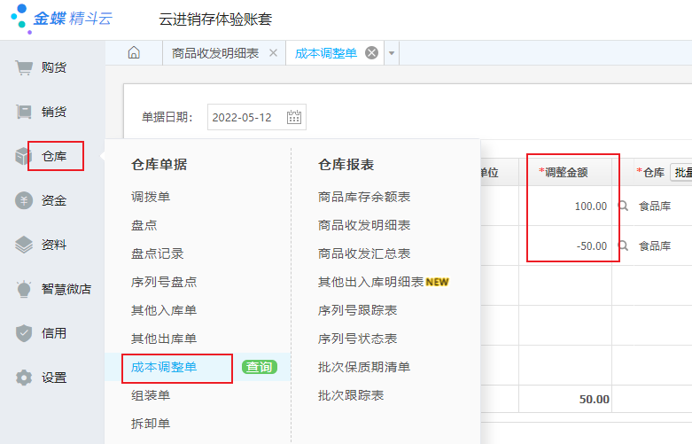Click search icon beside 100.00 amount
The width and height of the screenshot is (692, 444).
(x=623, y=206)
